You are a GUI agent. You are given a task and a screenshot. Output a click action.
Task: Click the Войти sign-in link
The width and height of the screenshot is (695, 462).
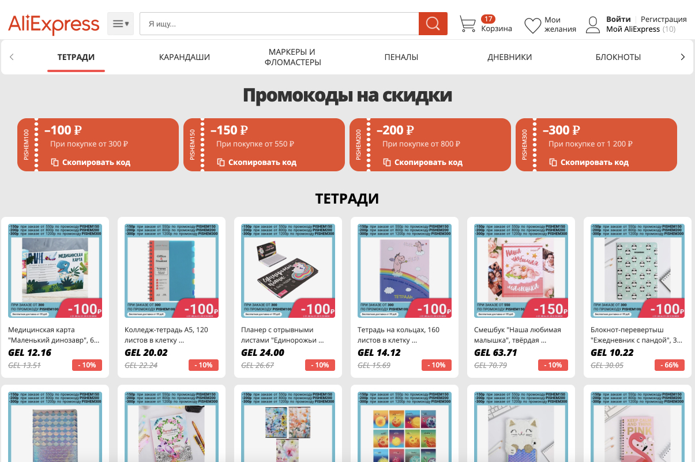click(618, 19)
